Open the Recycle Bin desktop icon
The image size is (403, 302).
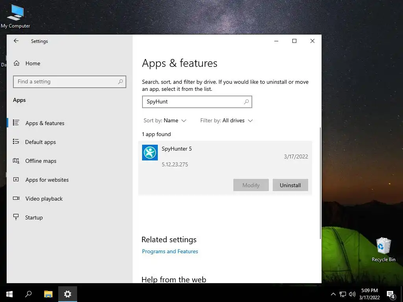tap(383, 250)
